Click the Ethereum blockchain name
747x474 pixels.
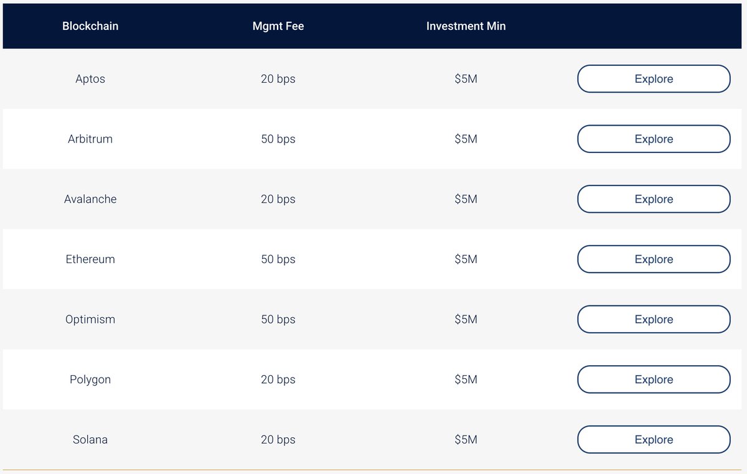[x=90, y=259]
